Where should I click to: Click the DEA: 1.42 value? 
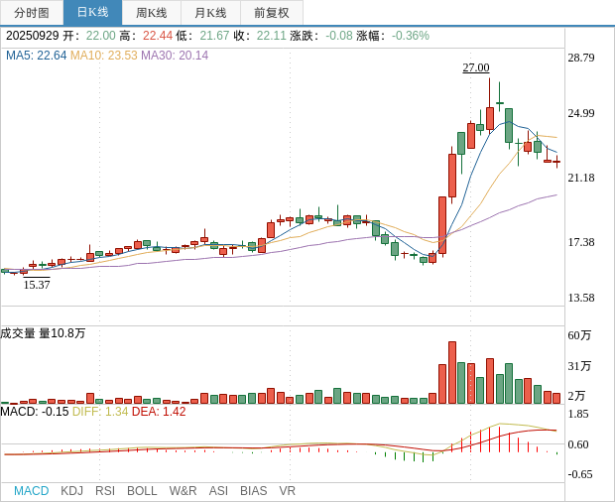[159, 412]
